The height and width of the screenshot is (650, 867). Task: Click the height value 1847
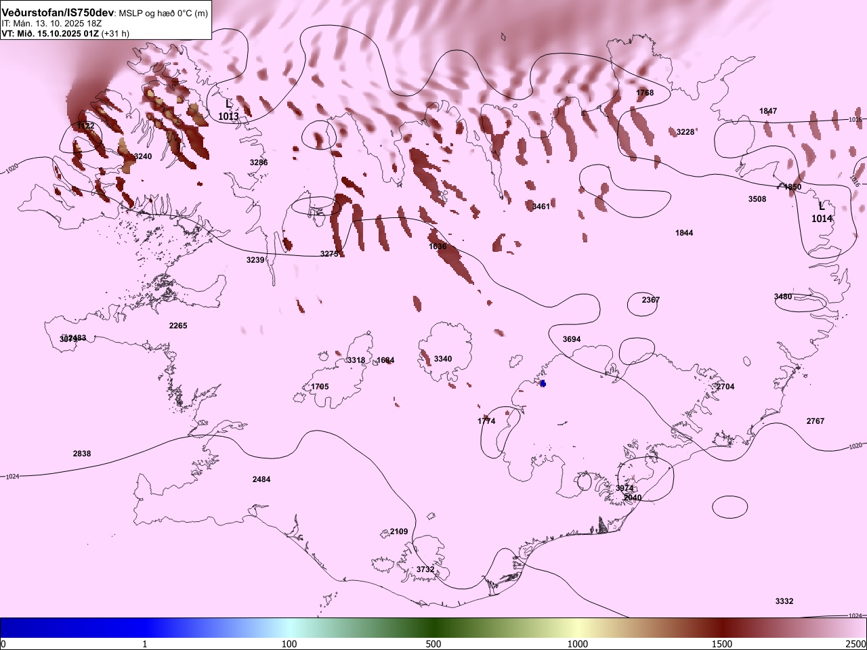(x=768, y=111)
